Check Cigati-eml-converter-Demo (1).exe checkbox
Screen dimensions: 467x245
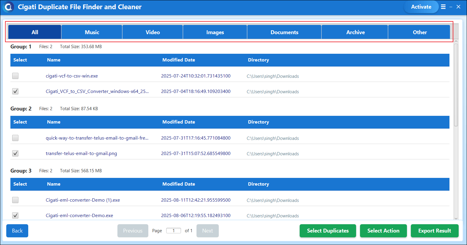[x=15, y=200]
